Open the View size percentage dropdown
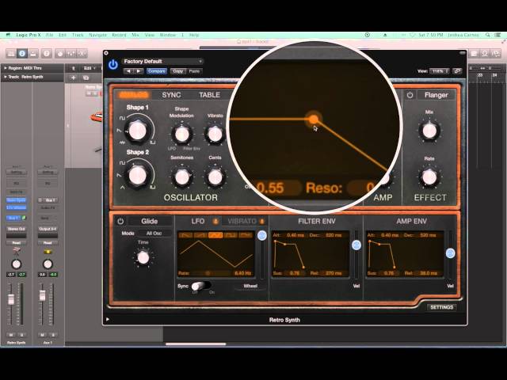This screenshot has width=507, height=380. point(440,70)
